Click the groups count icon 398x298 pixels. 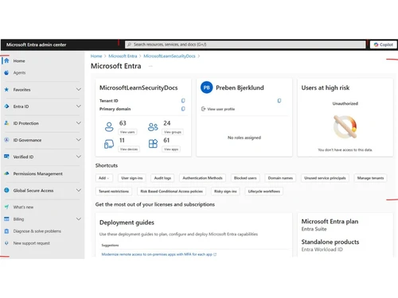tap(153, 127)
